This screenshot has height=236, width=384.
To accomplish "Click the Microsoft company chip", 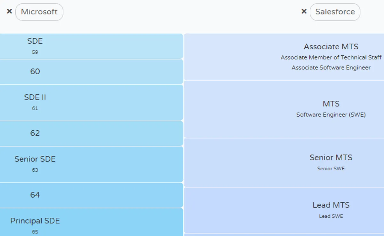I will (39, 12).
